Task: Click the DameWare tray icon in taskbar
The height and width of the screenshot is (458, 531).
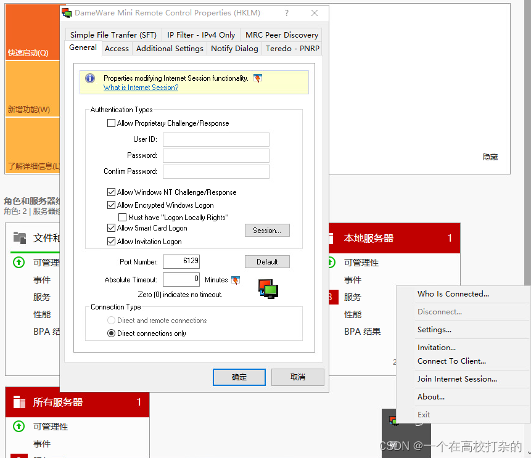Action: [393, 420]
